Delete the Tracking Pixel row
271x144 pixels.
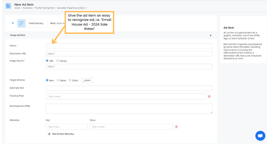(209, 96)
